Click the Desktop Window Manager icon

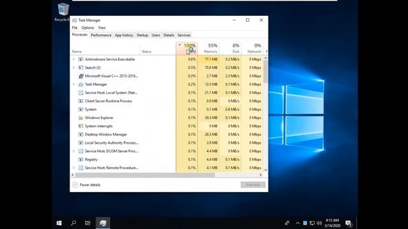click(x=81, y=134)
